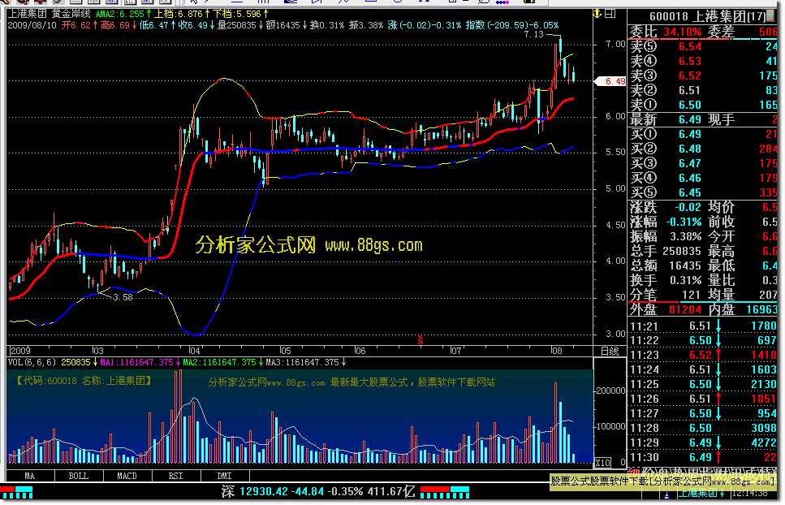Switch to the BOLL indicator tab

79,476
